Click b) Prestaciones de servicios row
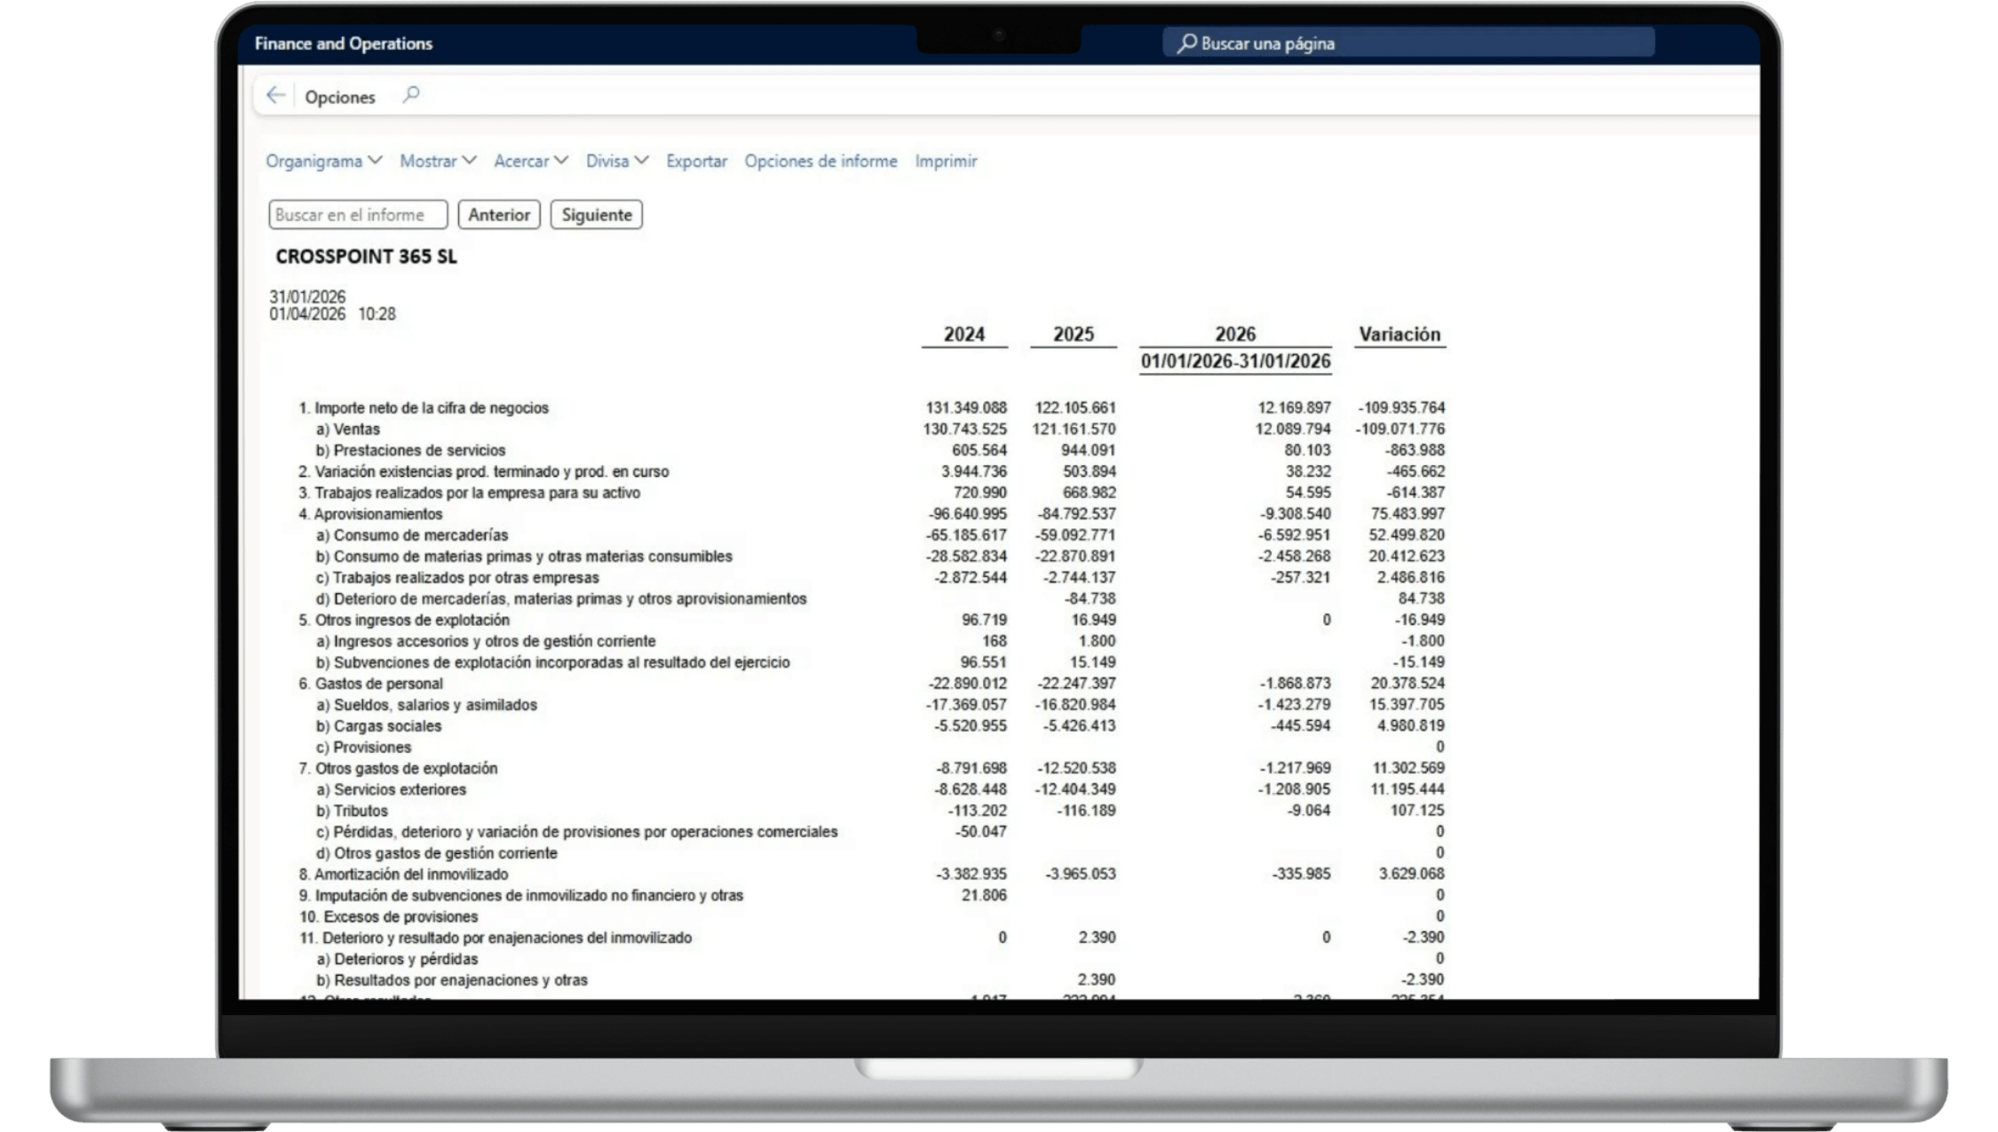 click(x=410, y=451)
